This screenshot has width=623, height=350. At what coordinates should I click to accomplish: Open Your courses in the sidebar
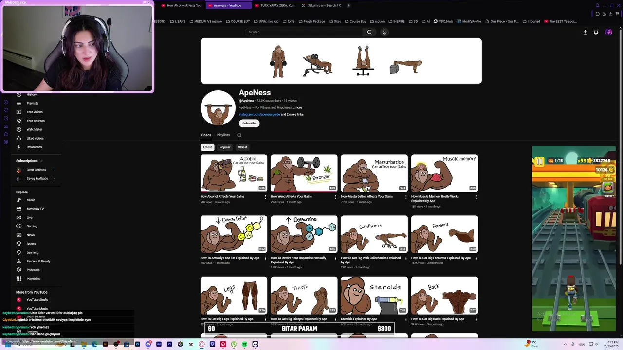[x=35, y=121]
